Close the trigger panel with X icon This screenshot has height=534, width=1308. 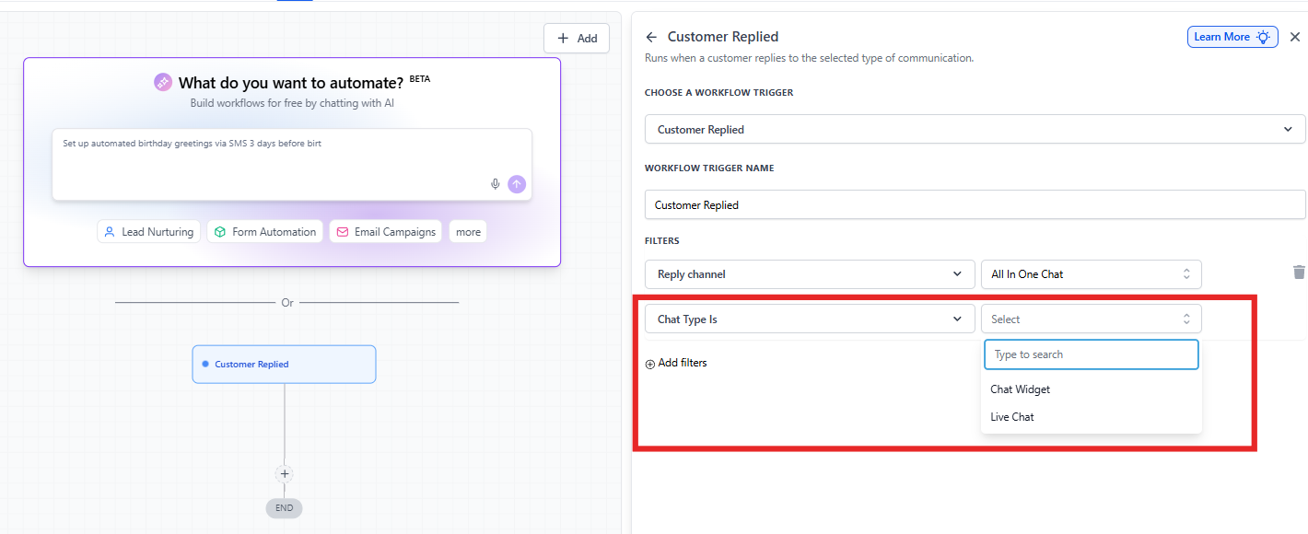[x=1294, y=37]
